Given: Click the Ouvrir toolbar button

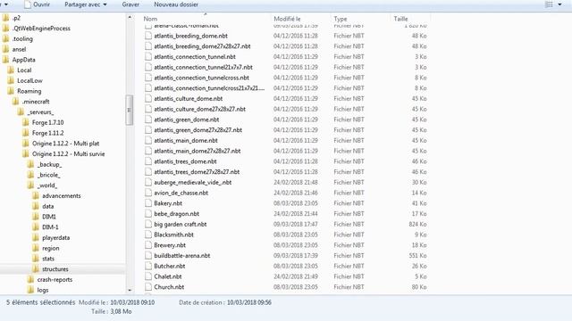Looking at the screenshot, I should point(37,4).
